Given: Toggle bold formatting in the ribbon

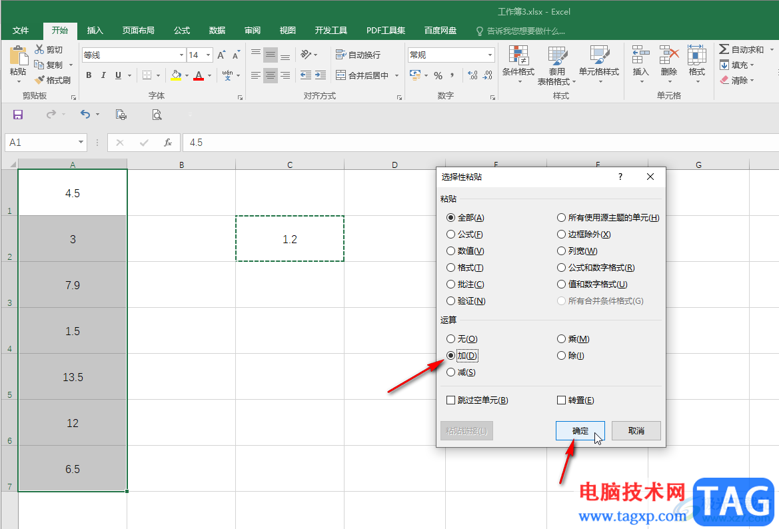Looking at the screenshot, I should 88,75.
